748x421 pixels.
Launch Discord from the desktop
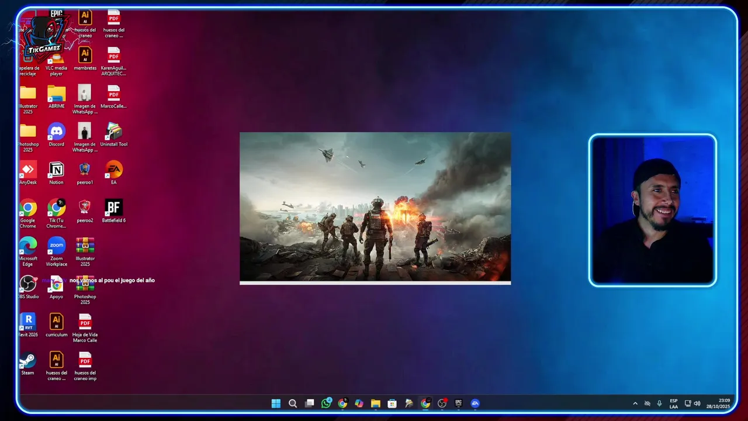coord(56,135)
